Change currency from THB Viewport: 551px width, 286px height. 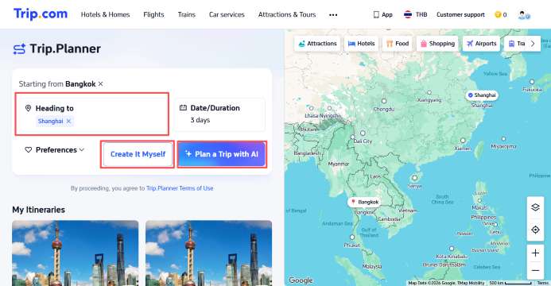[415, 15]
